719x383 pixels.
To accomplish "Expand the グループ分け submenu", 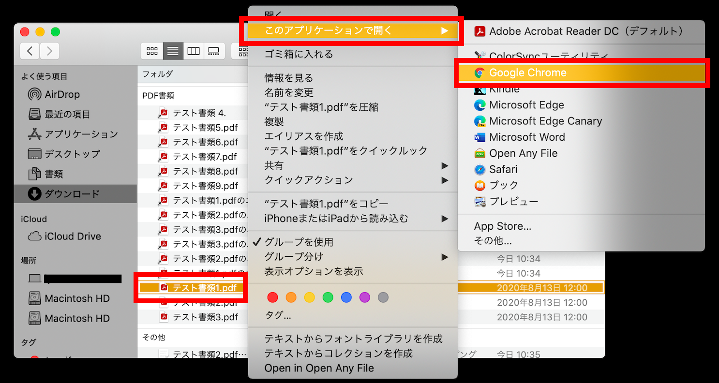I will click(353, 257).
